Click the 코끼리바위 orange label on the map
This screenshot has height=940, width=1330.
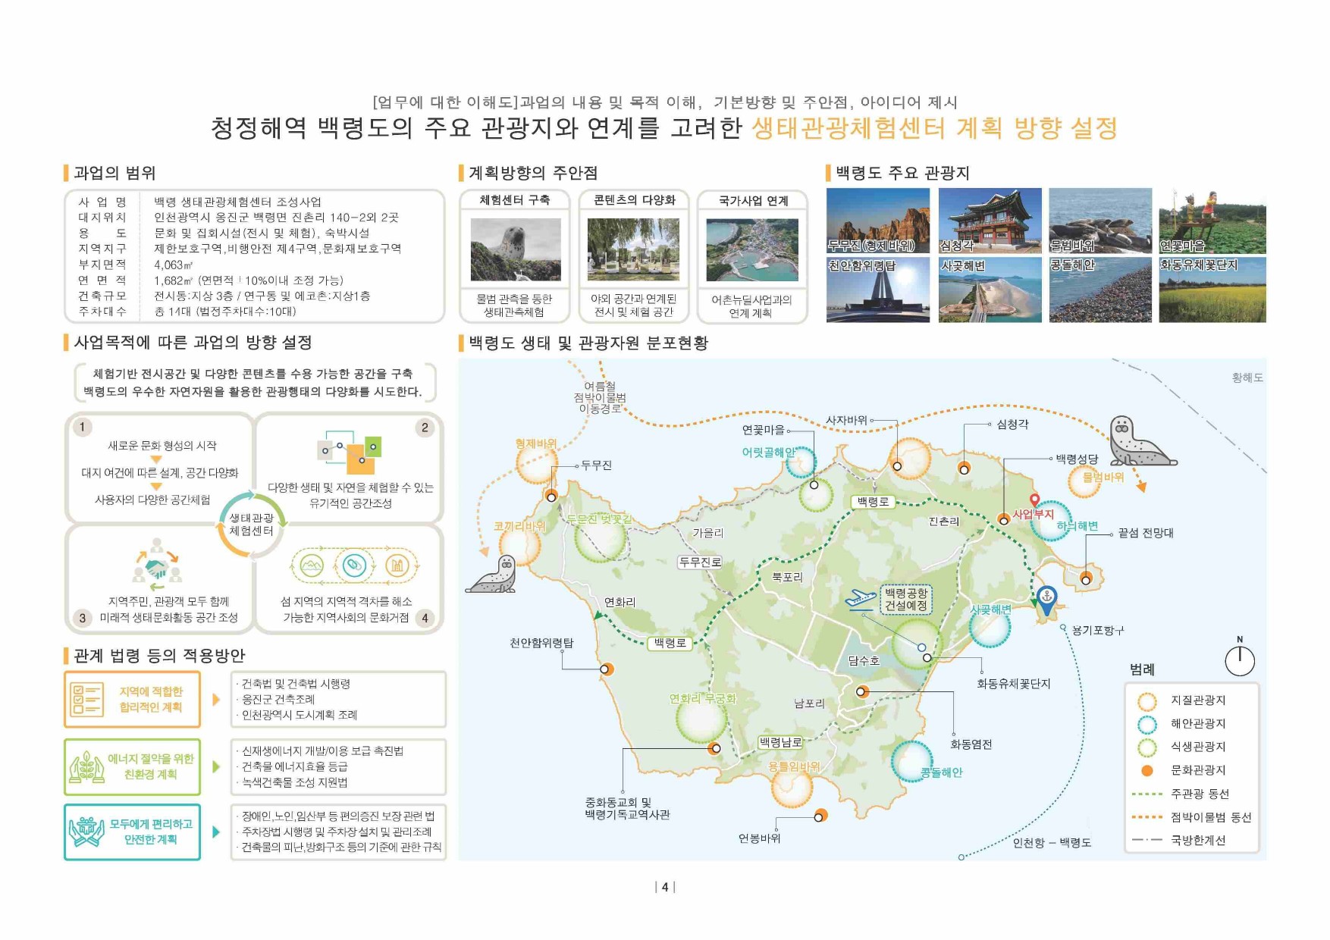pos(519,525)
